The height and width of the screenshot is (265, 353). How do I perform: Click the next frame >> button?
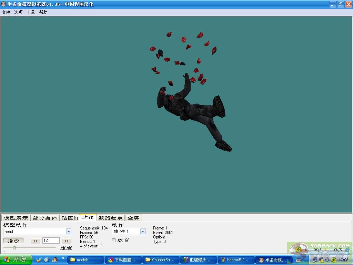(66, 241)
